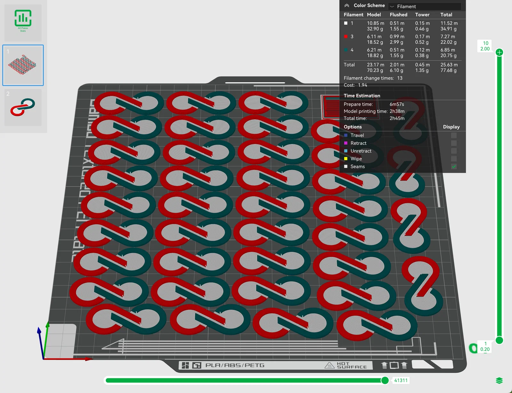The image size is (512, 393).
Task: Click filament 3 total weight 22.02 g
Action: click(x=448, y=42)
